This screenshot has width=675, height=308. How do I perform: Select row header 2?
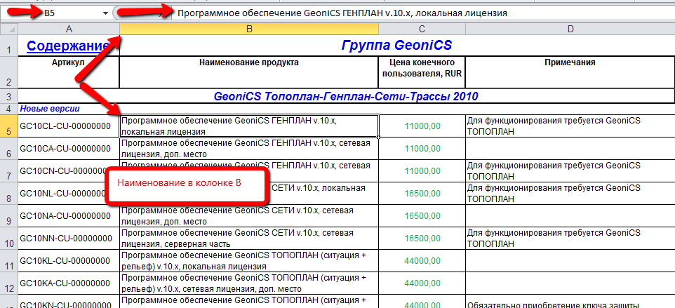[9, 72]
